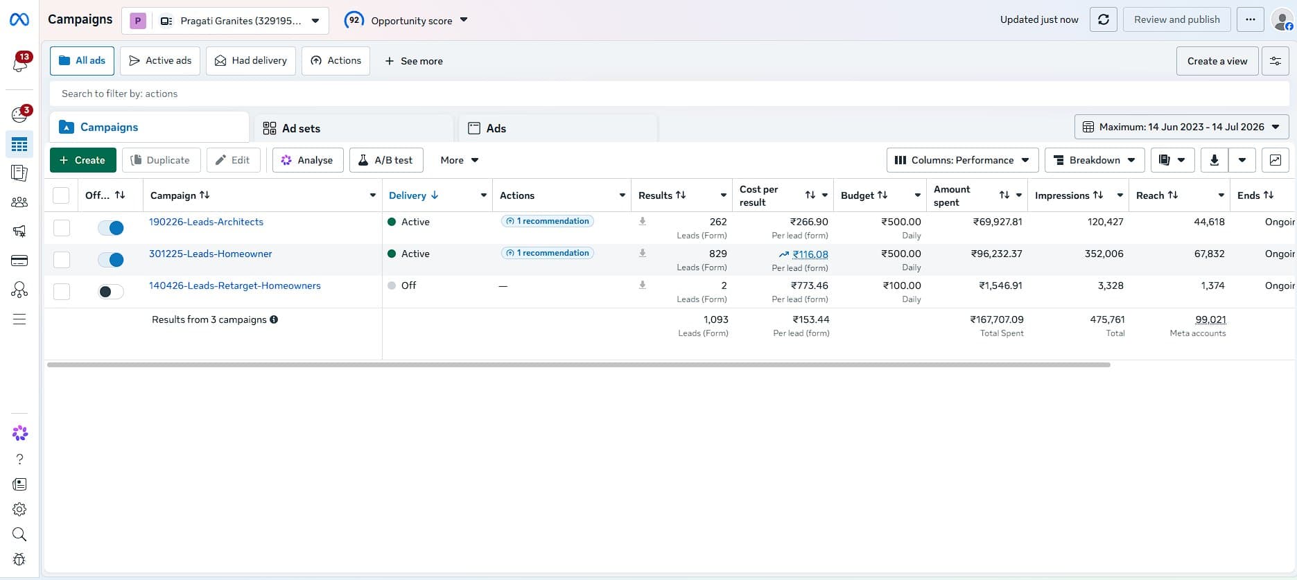Select checkbox for 140426-Leads-Retarget-Homeowners
The height and width of the screenshot is (580, 1297).
pyautogui.click(x=62, y=292)
